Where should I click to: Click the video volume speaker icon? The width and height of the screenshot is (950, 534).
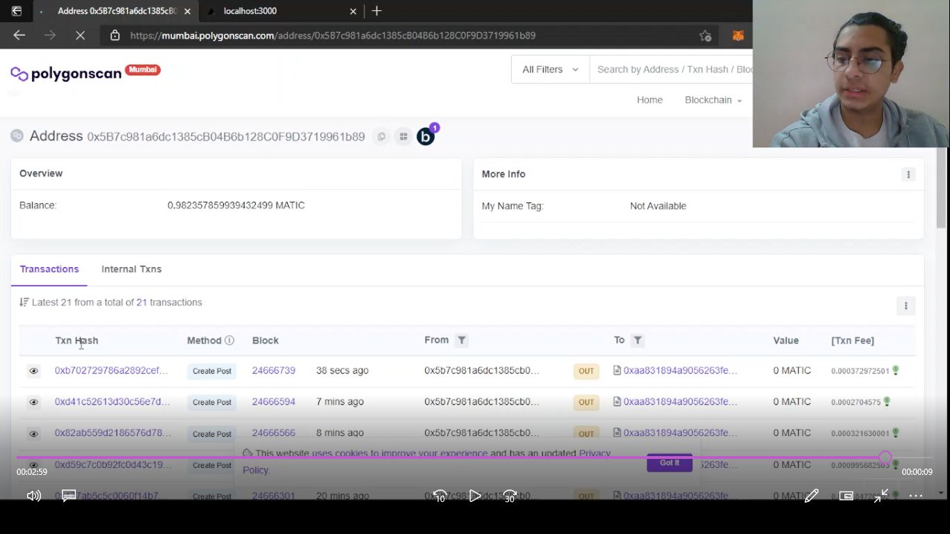[x=33, y=496]
